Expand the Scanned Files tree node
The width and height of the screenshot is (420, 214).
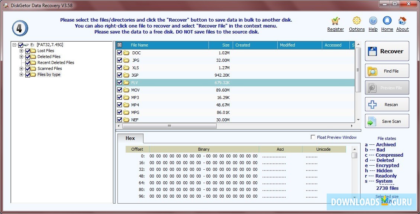pos(22,68)
